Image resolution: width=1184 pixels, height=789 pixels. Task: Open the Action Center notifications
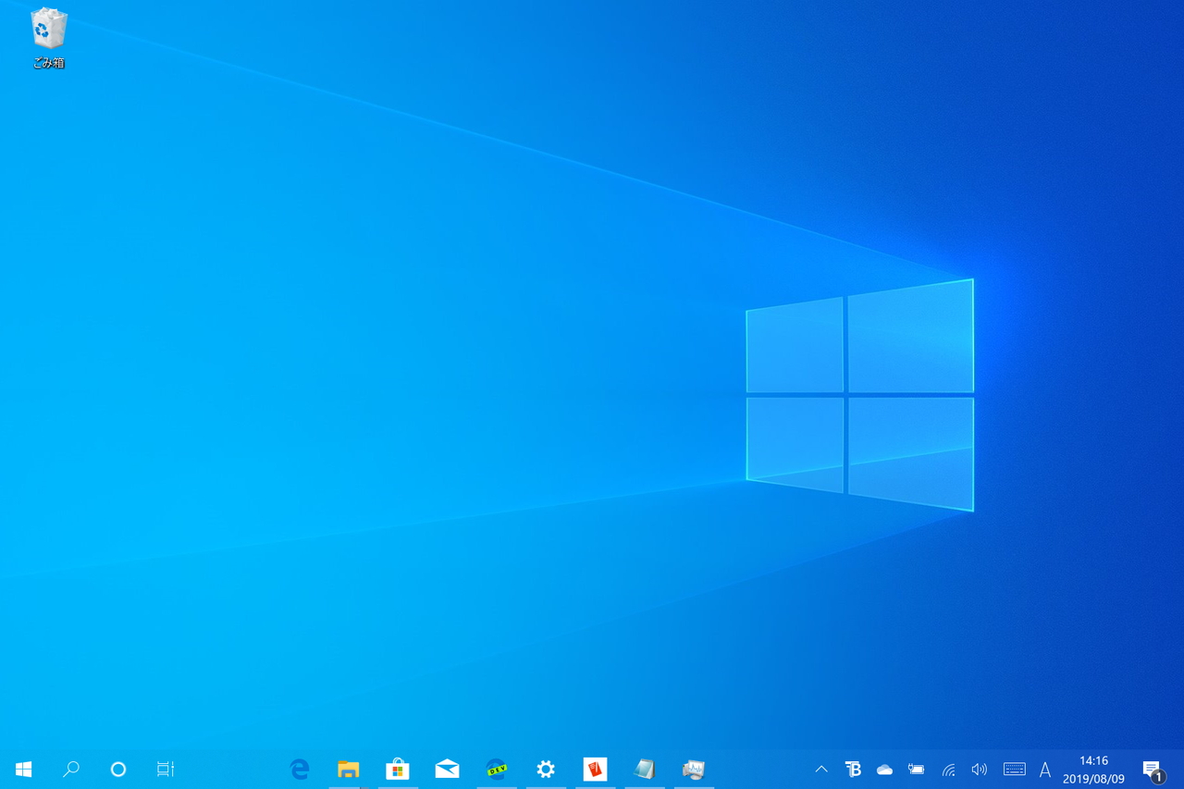[1153, 769]
